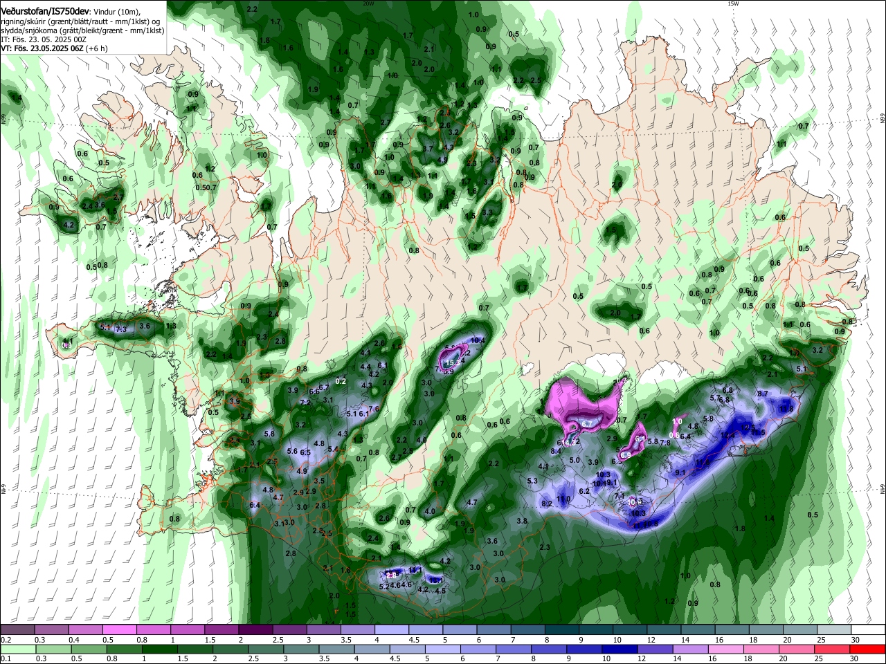Click the '10.4' precipitation value
The width and height of the screenshot is (886, 664).
point(477,340)
